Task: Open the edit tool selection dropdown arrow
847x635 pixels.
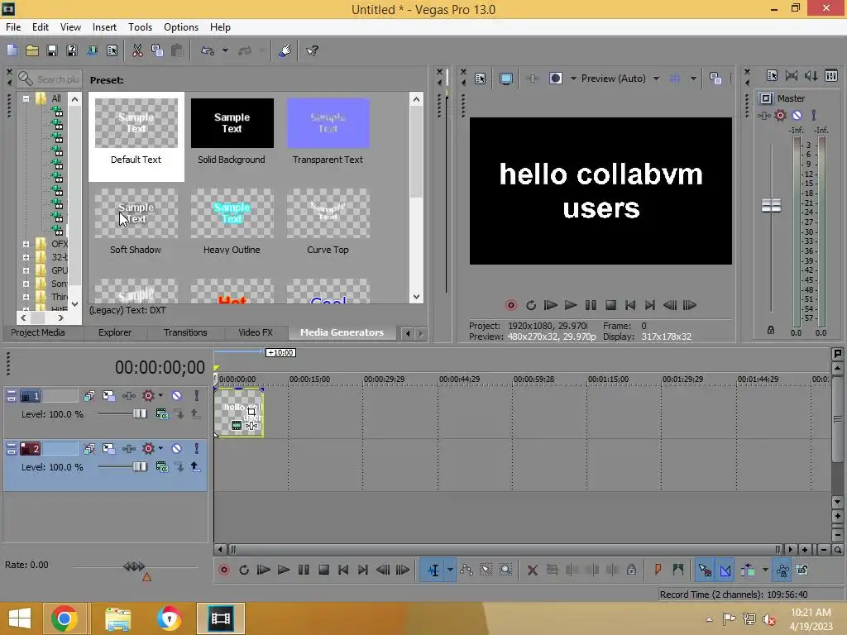Action: (x=450, y=571)
